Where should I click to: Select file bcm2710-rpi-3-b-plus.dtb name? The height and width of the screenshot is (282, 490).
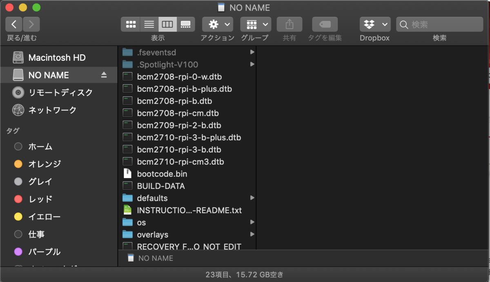[189, 138]
